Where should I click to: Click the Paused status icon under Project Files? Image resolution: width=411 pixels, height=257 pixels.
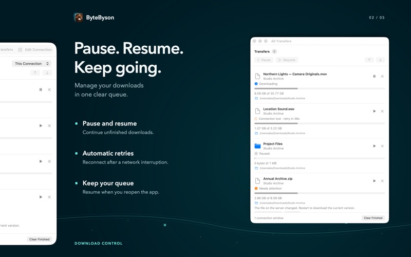[x=256, y=154]
